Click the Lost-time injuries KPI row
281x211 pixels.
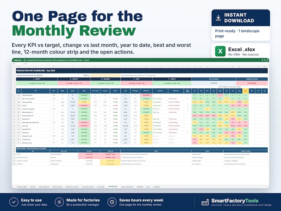click(x=142, y=95)
